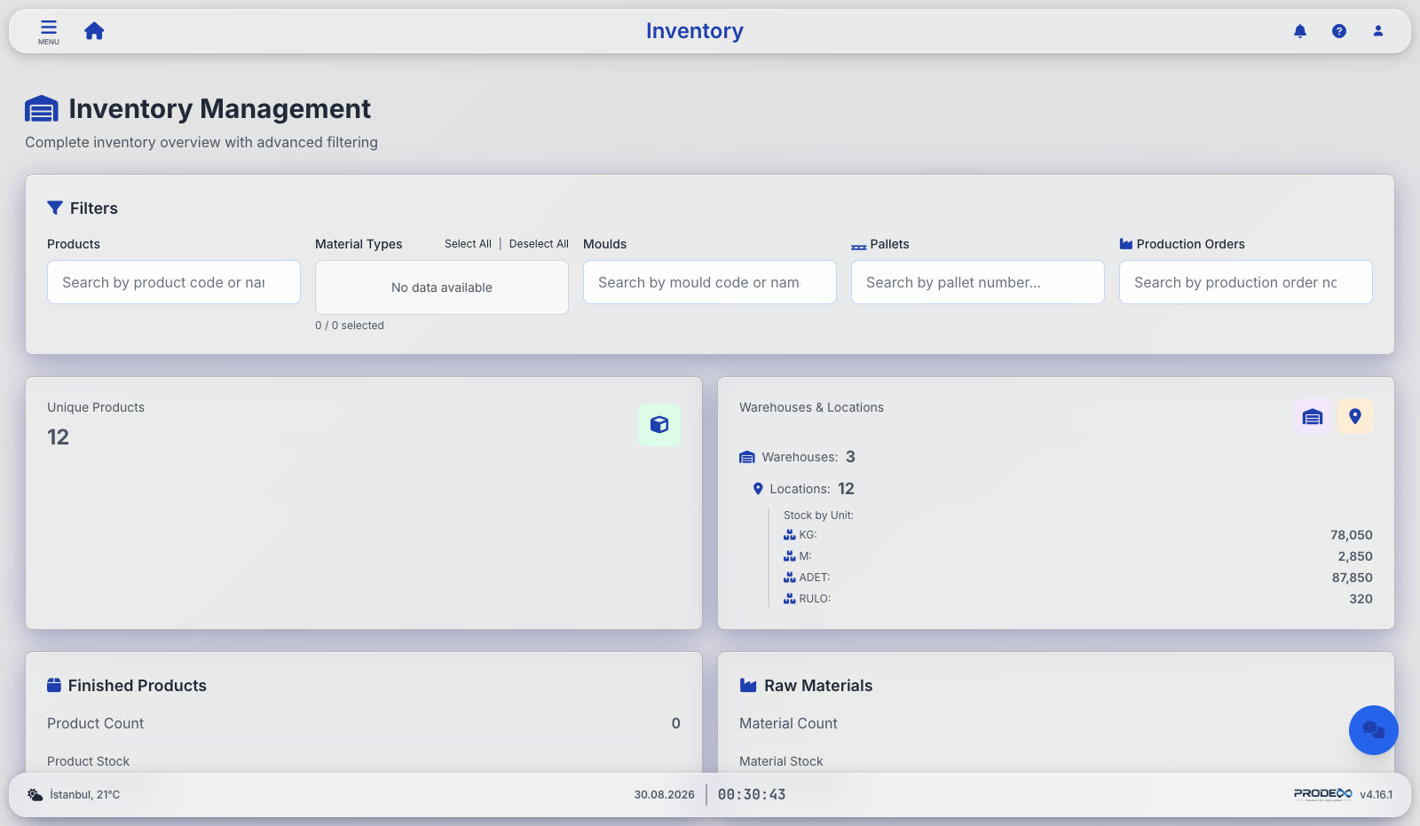Click Select All for Material Types
The image size is (1420, 826).
[468, 244]
